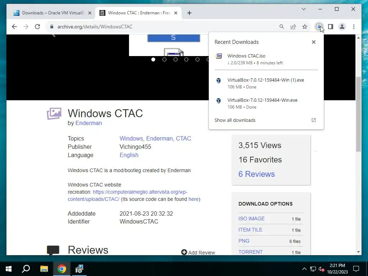Open the Windows topic link
Screen dimensions: 368x276
132,138
